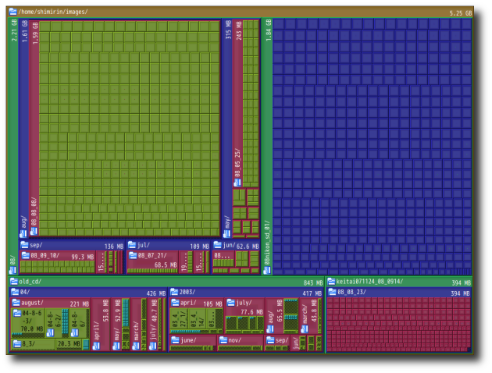Select the 04/ folder header showing 426 MB
The height and width of the screenshot is (373, 492).
coord(86,293)
